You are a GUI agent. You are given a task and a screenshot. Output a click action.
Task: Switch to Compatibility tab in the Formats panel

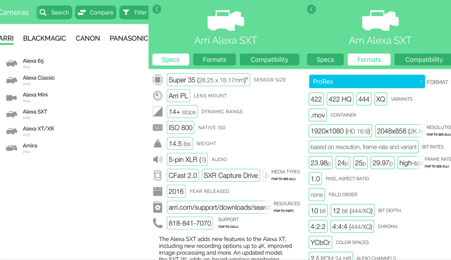click(x=423, y=60)
